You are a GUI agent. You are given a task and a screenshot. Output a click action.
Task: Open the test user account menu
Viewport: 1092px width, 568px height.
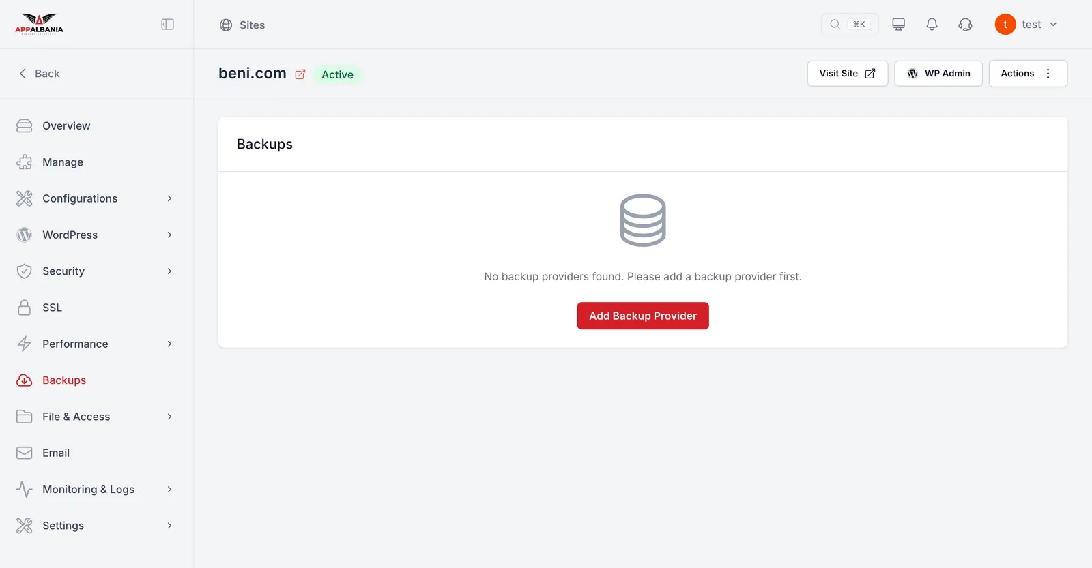[1026, 25]
